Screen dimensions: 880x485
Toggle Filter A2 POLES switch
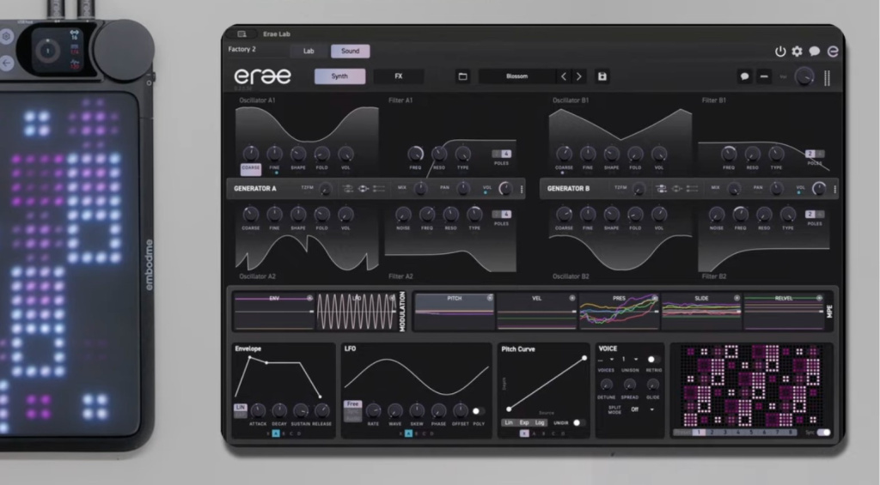pos(502,215)
